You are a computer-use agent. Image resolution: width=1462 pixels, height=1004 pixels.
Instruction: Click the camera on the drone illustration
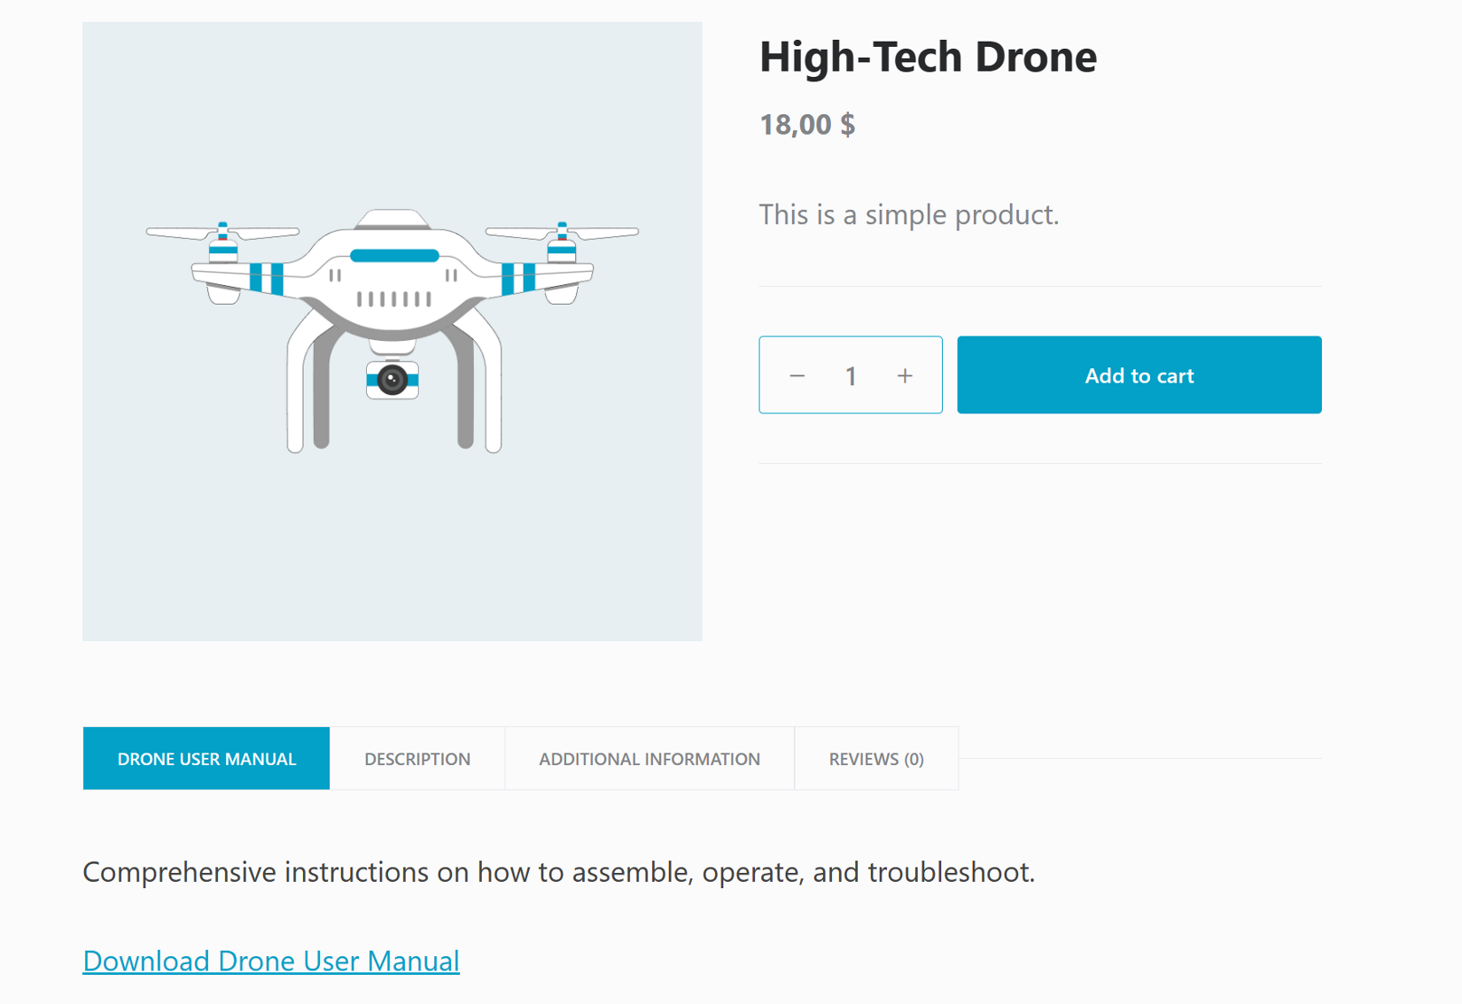click(x=391, y=379)
